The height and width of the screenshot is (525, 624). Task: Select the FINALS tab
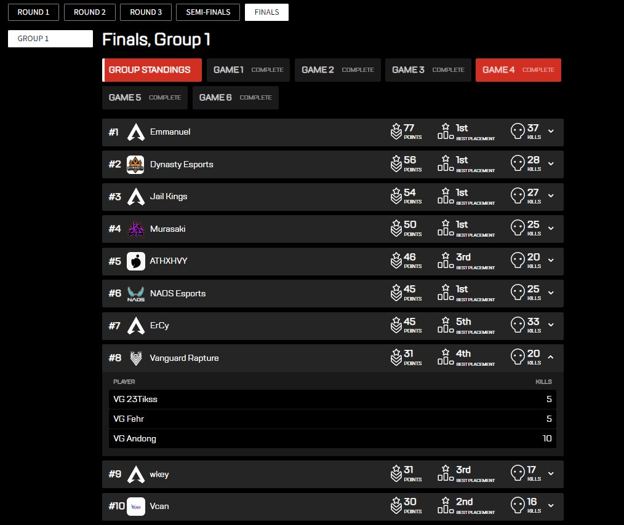click(266, 12)
